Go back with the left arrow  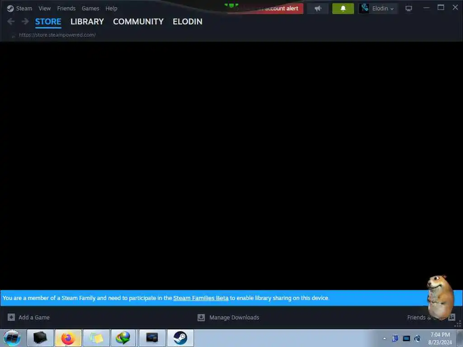pyautogui.click(x=11, y=21)
